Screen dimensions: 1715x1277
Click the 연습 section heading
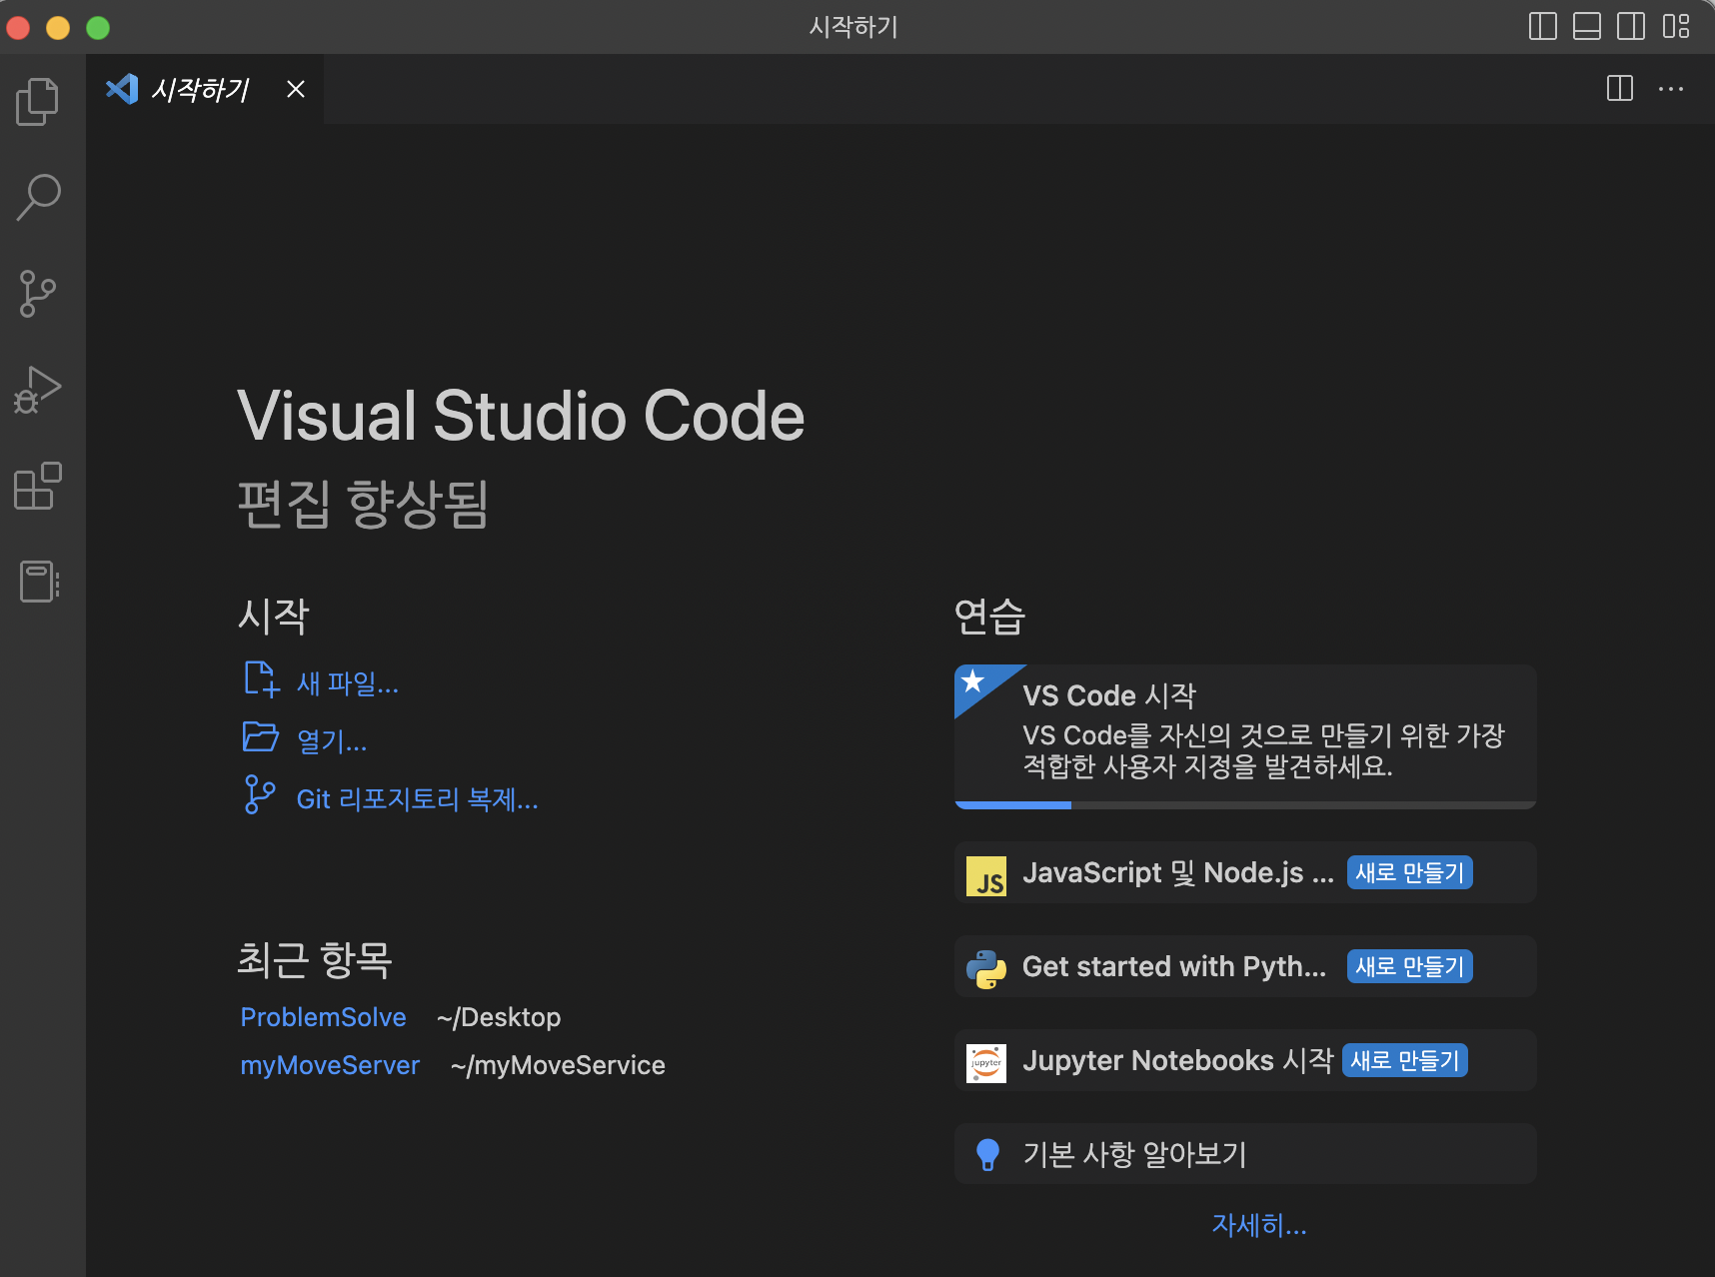click(x=990, y=616)
